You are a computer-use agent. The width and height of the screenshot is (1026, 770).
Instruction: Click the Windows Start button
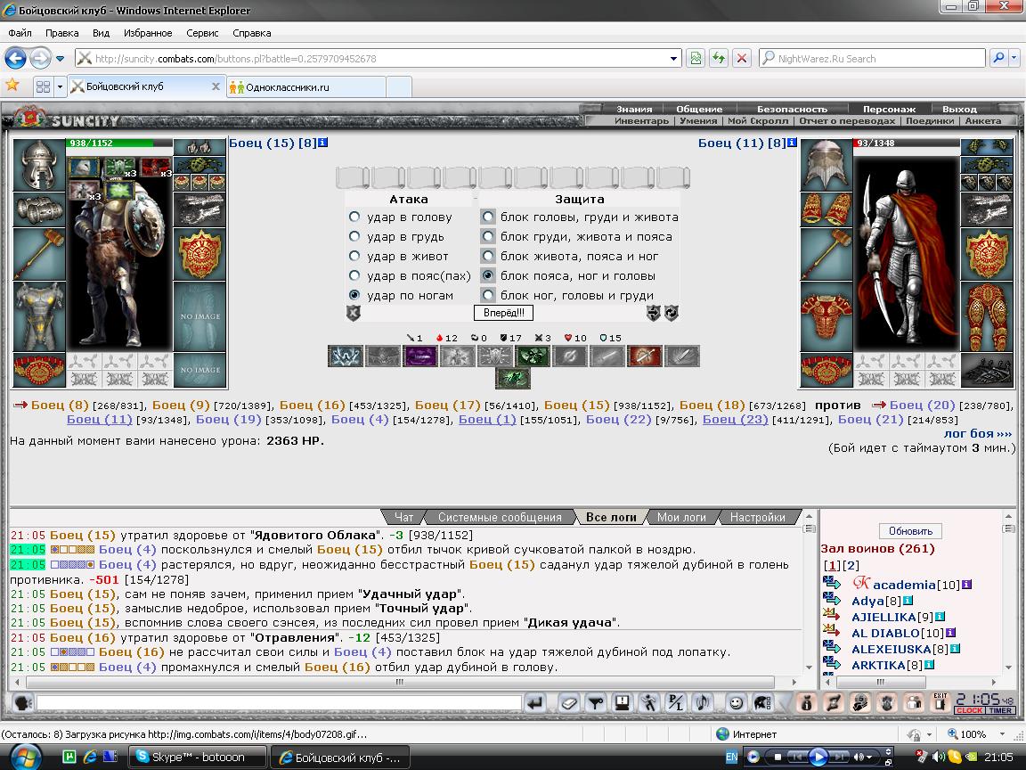click(x=25, y=758)
